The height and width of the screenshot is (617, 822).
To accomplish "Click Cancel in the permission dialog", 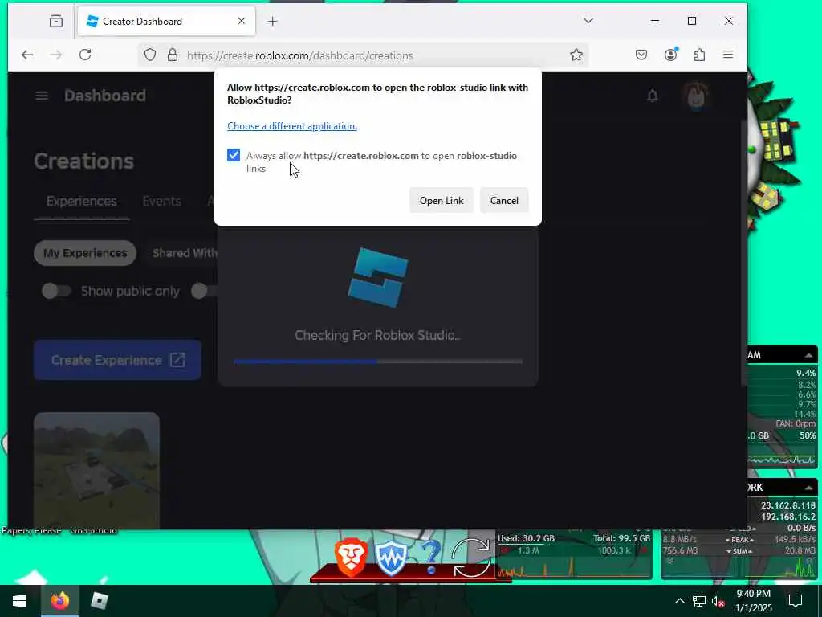I will tap(504, 200).
